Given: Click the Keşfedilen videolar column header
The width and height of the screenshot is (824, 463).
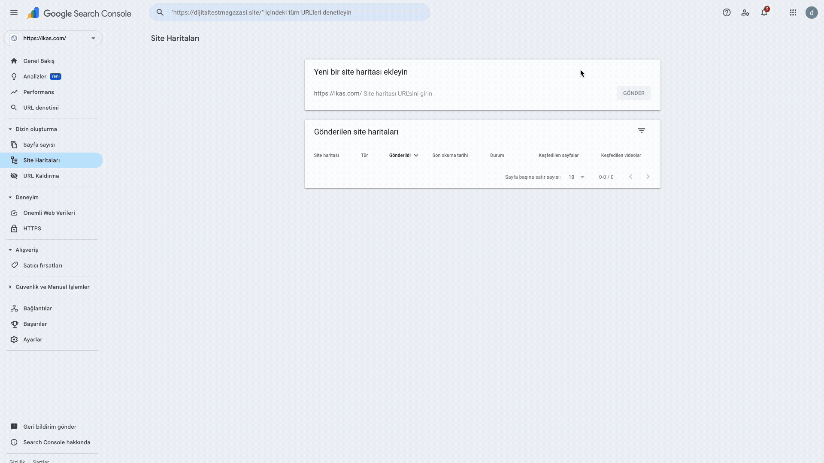Looking at the screenshot, I should [x=621, y=155].
